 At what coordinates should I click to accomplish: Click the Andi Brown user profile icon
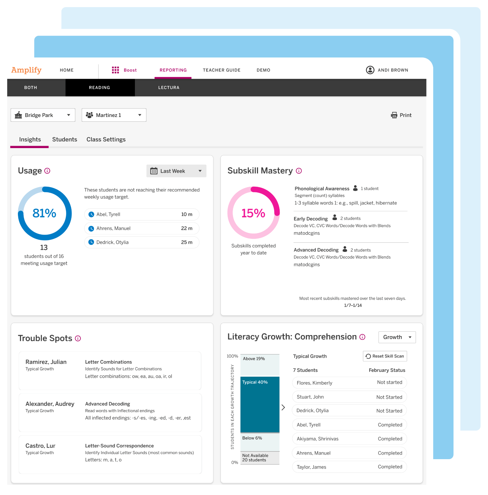click(x=370, y=70)
